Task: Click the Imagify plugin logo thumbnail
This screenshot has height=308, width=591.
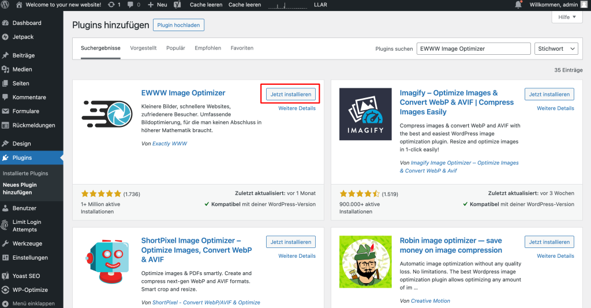Action: coord(365,114)
